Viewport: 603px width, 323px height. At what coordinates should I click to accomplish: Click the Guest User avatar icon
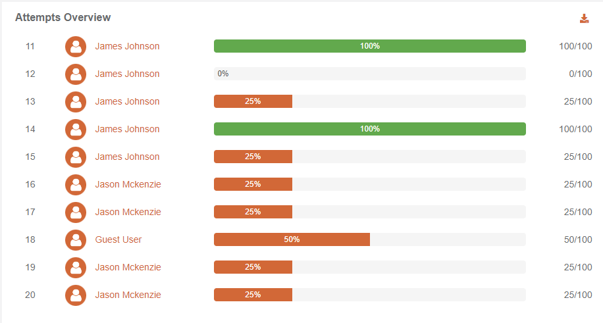pos(76,240)
